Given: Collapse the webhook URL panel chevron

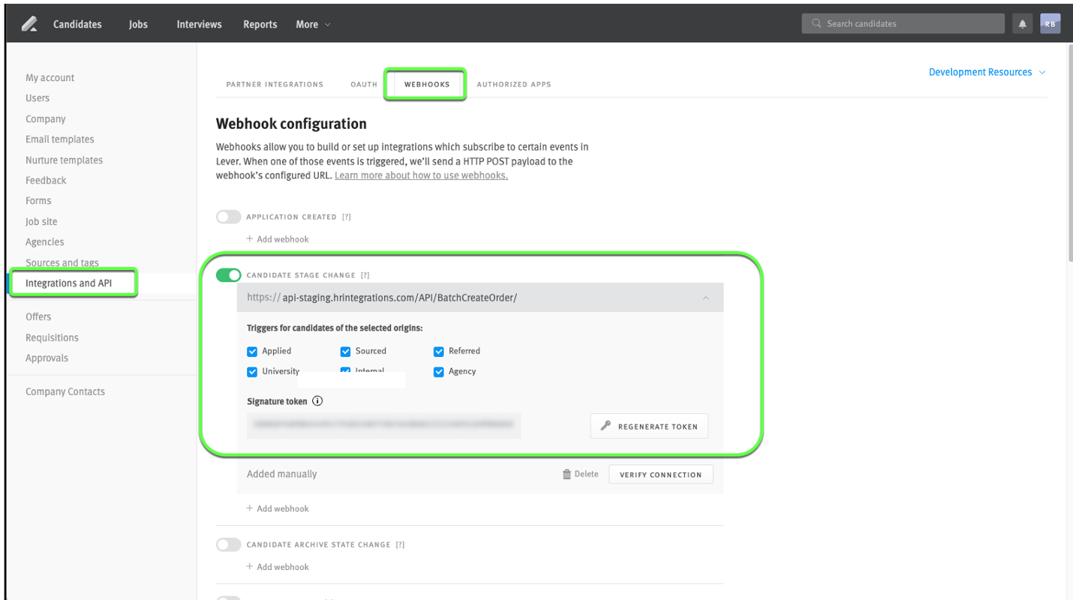Looking at the screenshot, I should click(705, 297).
